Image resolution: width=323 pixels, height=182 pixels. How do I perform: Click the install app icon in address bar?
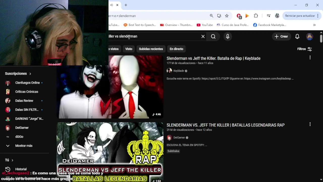pyautogui.click(x=219, y=16)
